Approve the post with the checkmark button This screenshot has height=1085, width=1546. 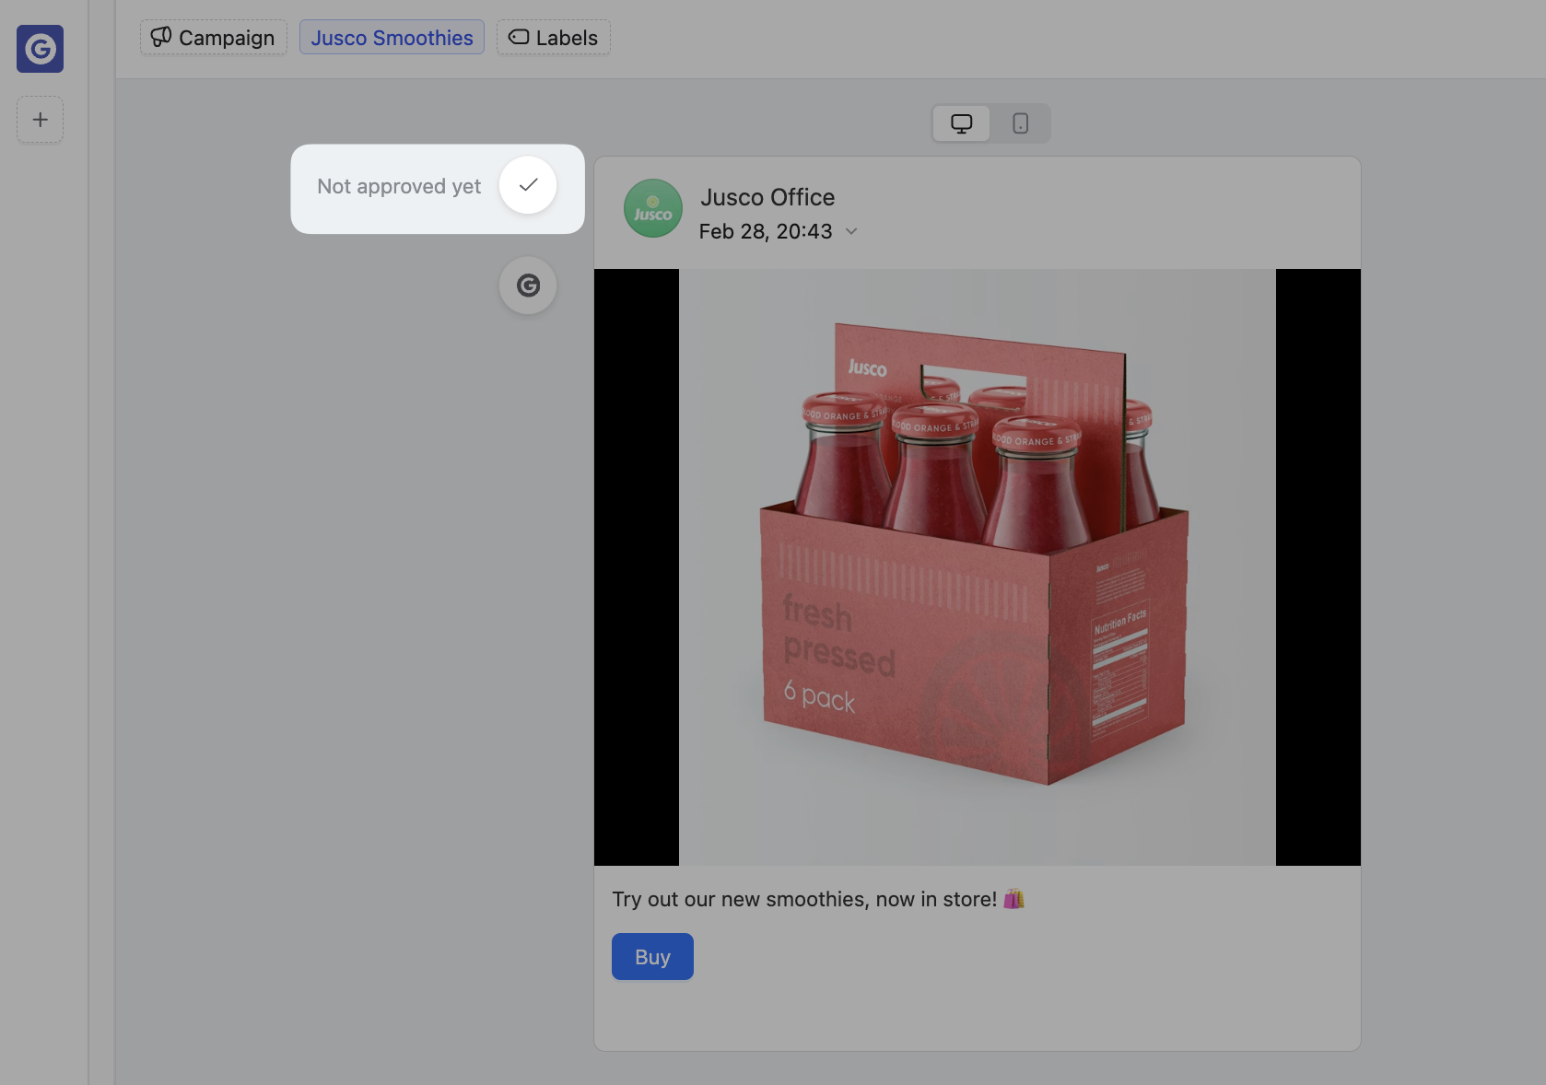click(528, 185)
